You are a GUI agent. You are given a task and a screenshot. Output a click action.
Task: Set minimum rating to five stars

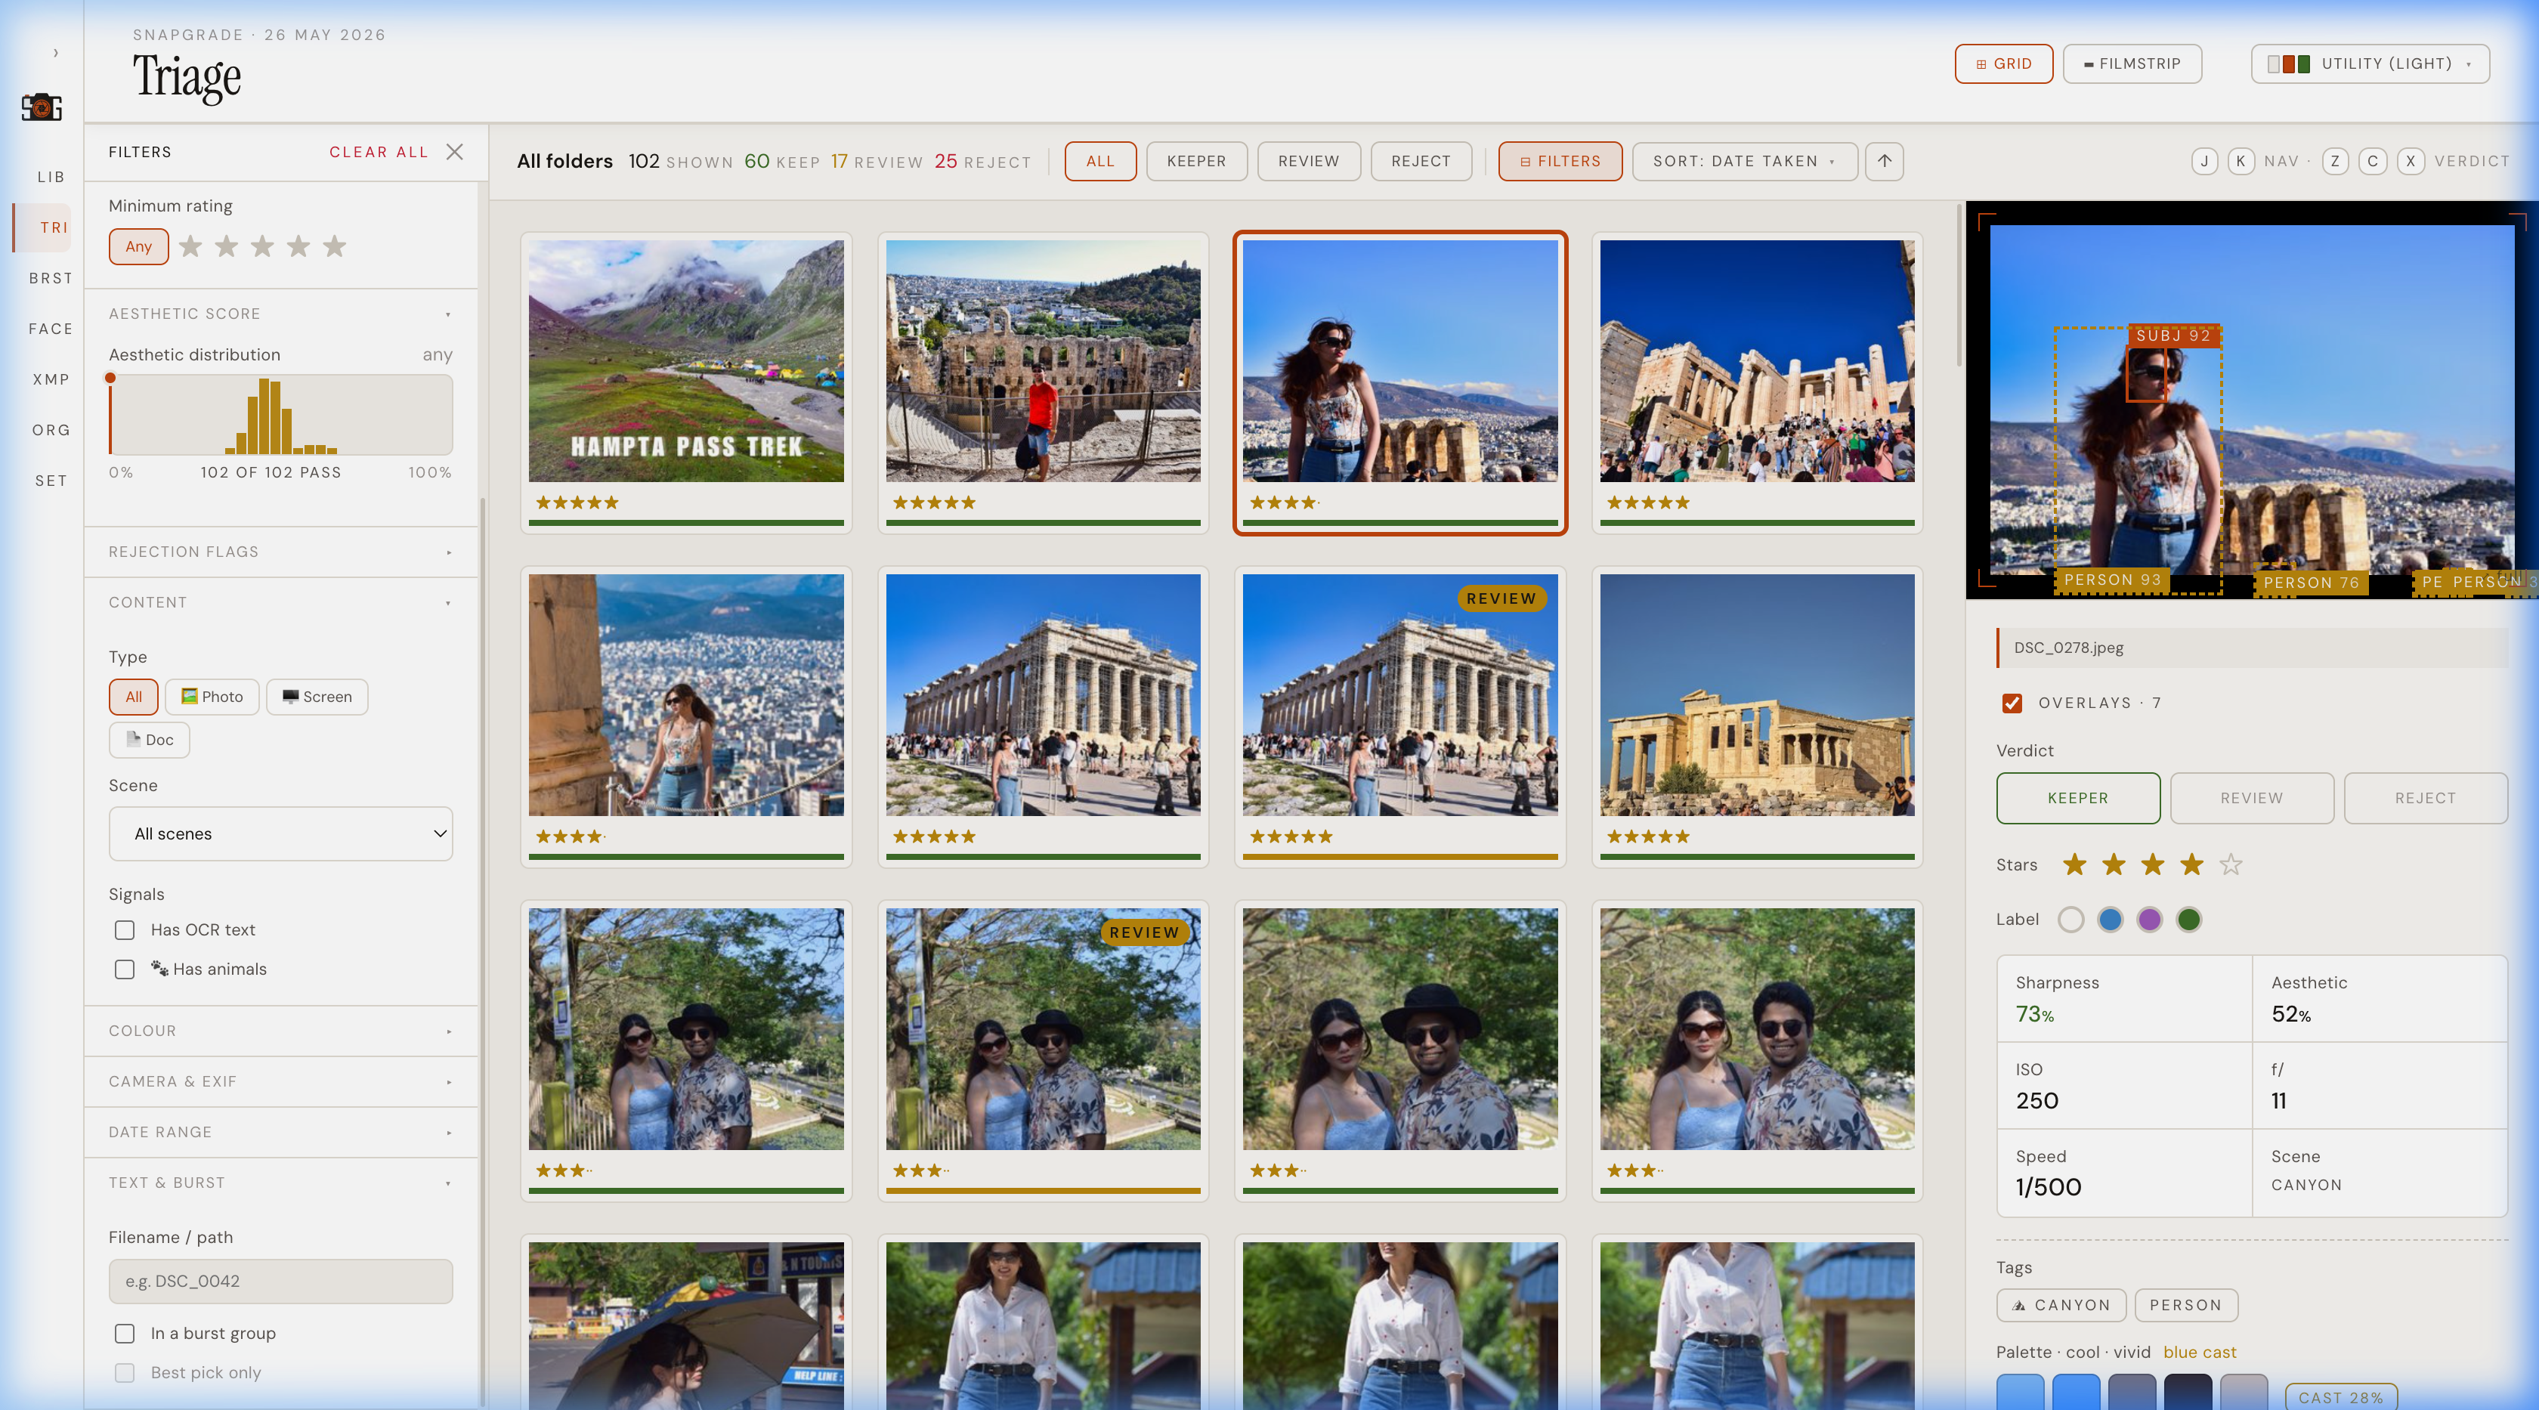coord(335,246)
